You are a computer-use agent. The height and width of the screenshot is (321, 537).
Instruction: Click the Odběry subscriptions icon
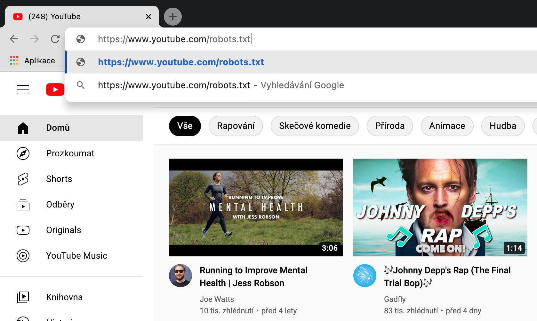click(x=23, y=205)
